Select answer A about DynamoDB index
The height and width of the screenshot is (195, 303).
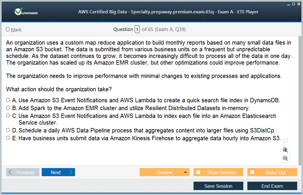click(8, 100)
